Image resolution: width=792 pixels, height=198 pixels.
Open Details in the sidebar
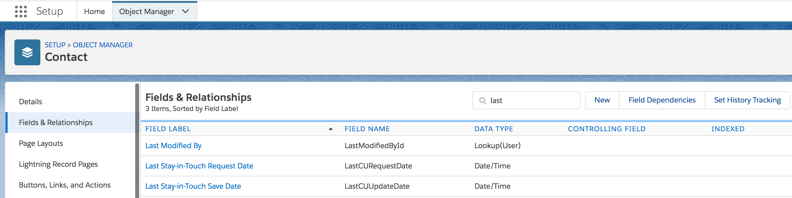pos(30,102)
